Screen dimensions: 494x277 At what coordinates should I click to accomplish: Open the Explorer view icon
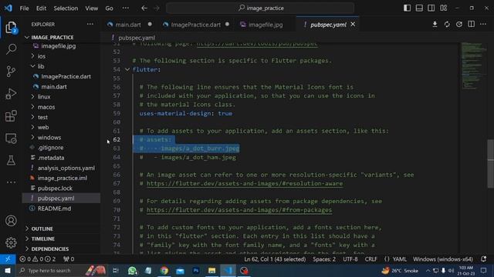11,28
